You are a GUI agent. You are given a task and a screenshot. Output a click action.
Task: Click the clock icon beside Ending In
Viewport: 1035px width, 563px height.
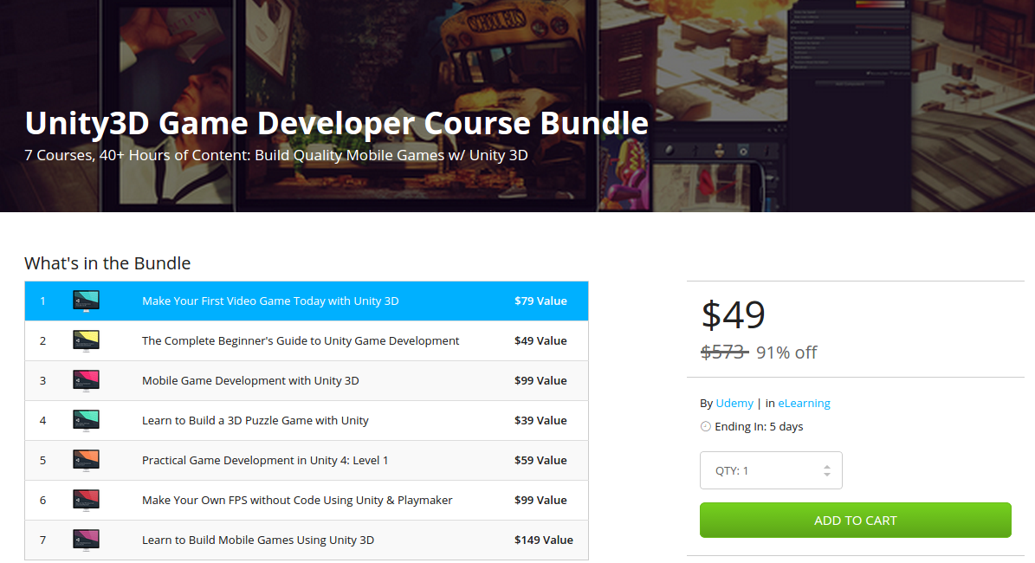pyautogui.click(x=705, y=427)
